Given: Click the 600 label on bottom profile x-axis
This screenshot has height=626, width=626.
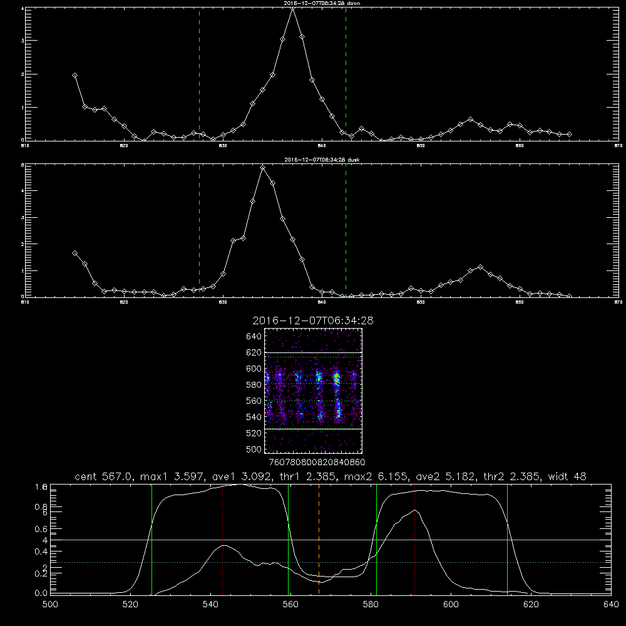Looking at the screenshot, I should click(x=451, y=605).
